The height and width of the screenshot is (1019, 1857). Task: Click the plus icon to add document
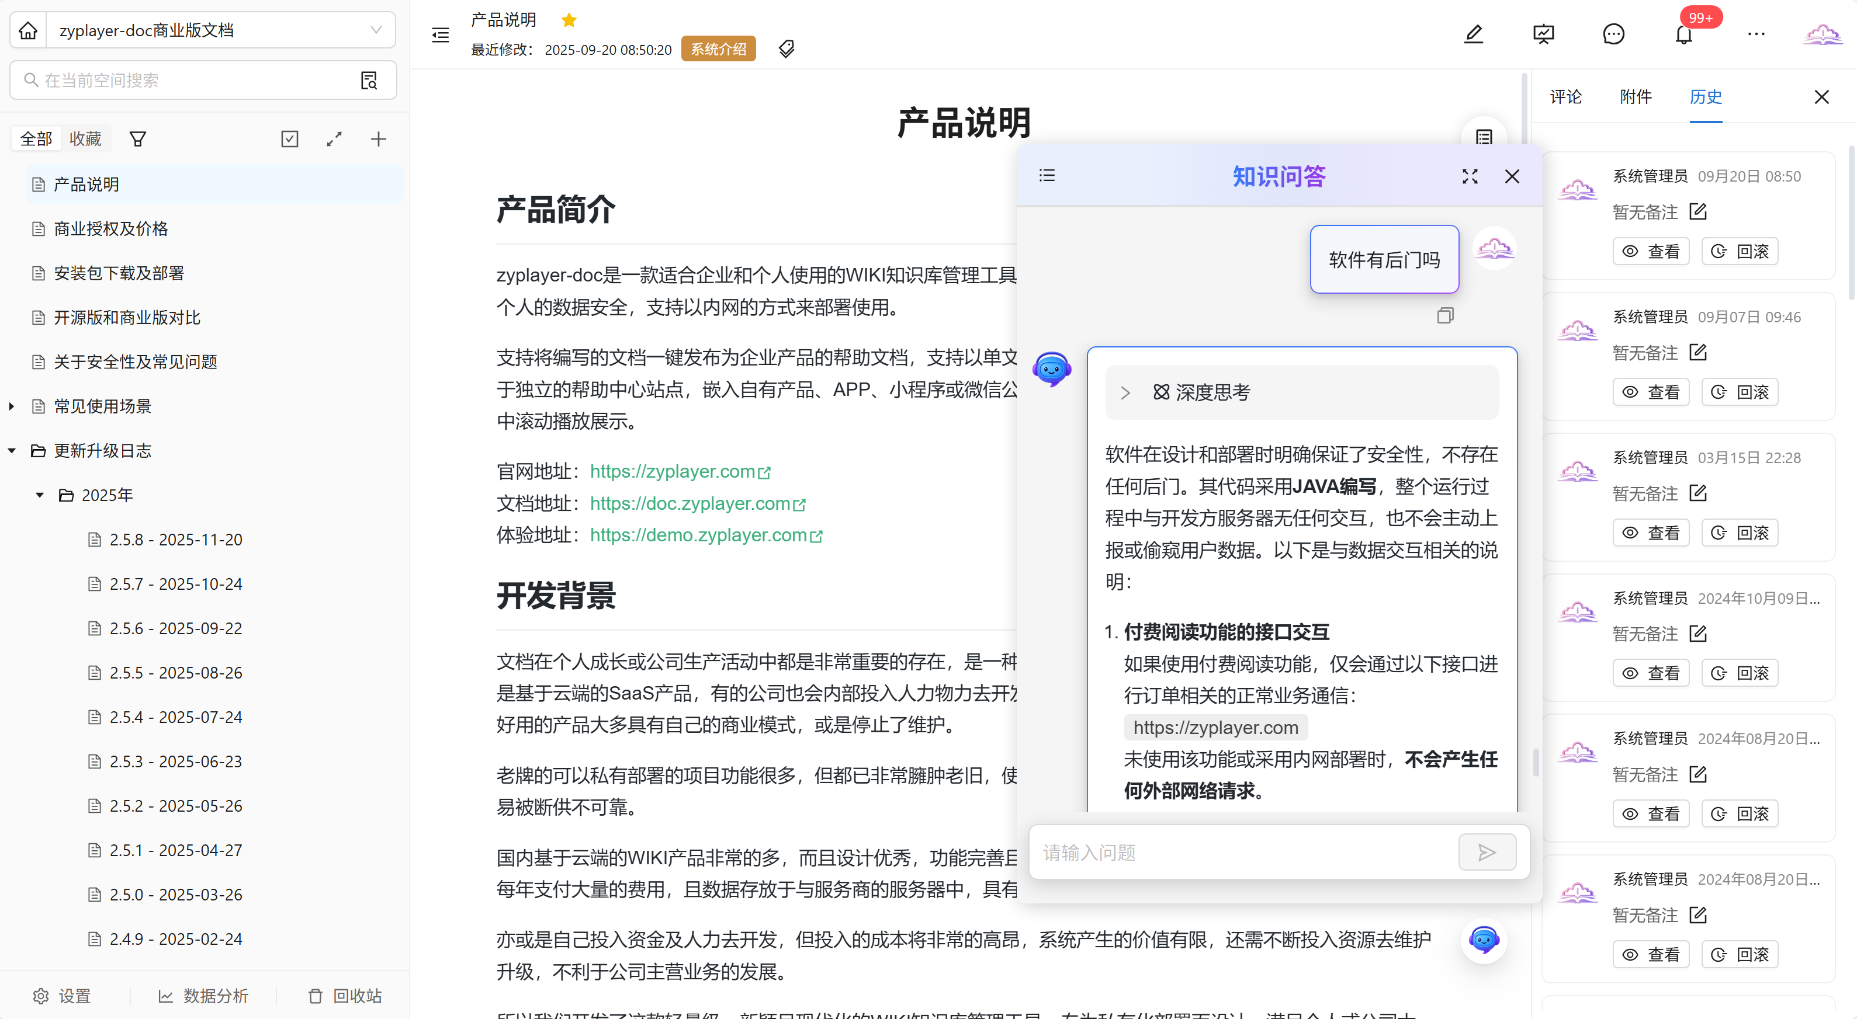point(377,139)
